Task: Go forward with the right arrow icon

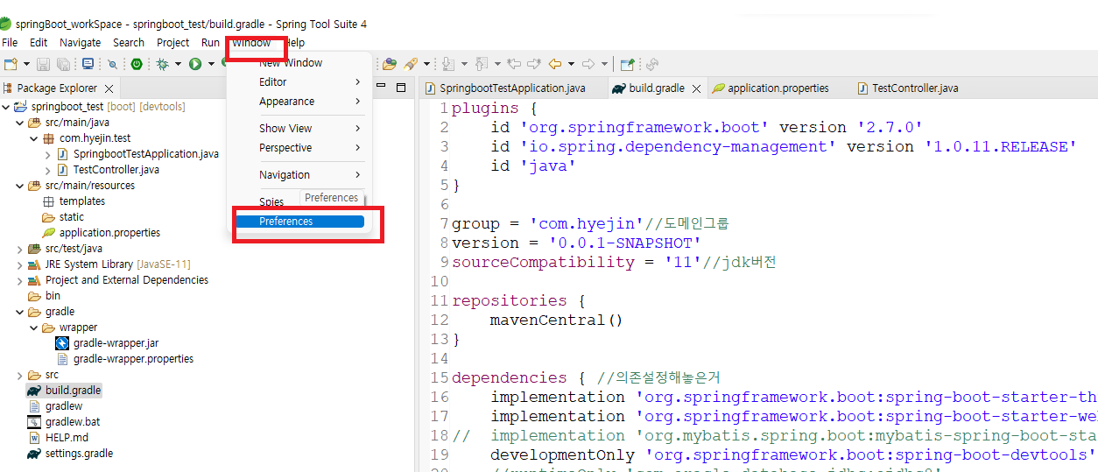Action: (x=588, y=64)
